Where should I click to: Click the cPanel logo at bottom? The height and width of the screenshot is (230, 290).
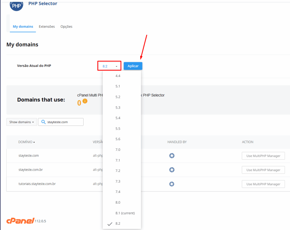pos(20,221)
